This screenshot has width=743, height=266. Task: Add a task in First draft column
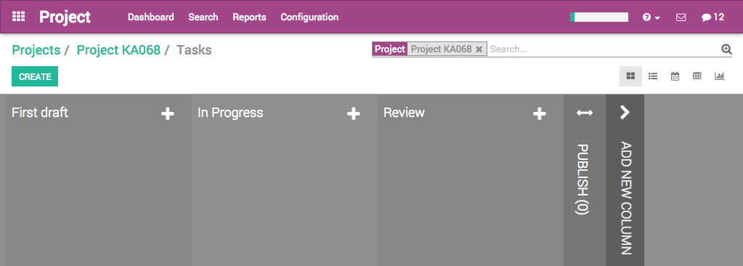167,114
